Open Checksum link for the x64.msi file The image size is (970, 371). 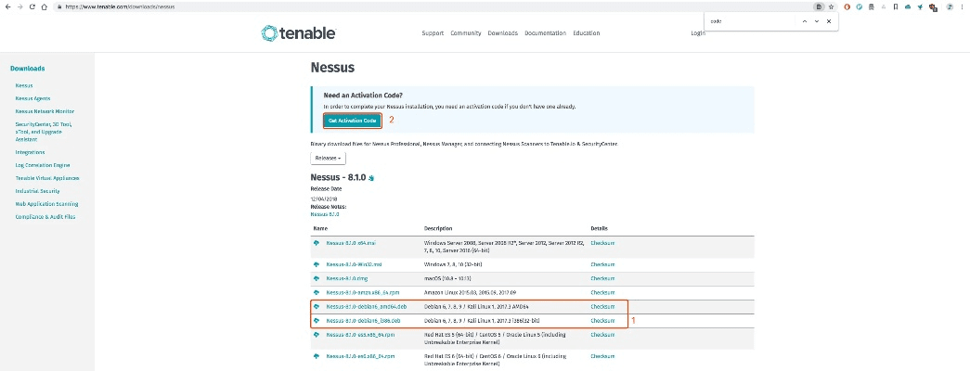point(602,243)
